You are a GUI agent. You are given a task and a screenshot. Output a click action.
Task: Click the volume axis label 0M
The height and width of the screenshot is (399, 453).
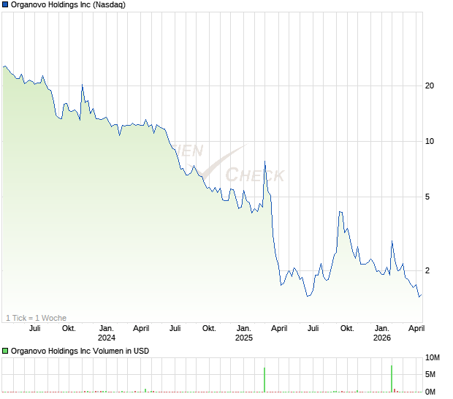click(430, 392)
